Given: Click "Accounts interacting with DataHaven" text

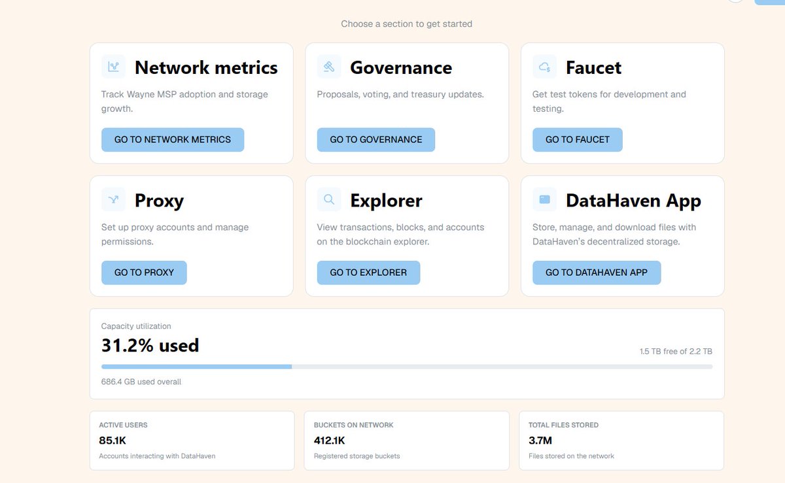Looking at the screenshot, I should tap(157, 456).
